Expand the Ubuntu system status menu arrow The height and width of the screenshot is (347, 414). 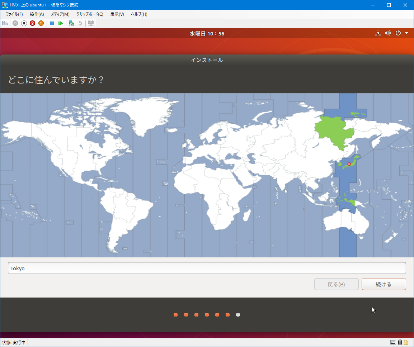(x=406, y=33)
